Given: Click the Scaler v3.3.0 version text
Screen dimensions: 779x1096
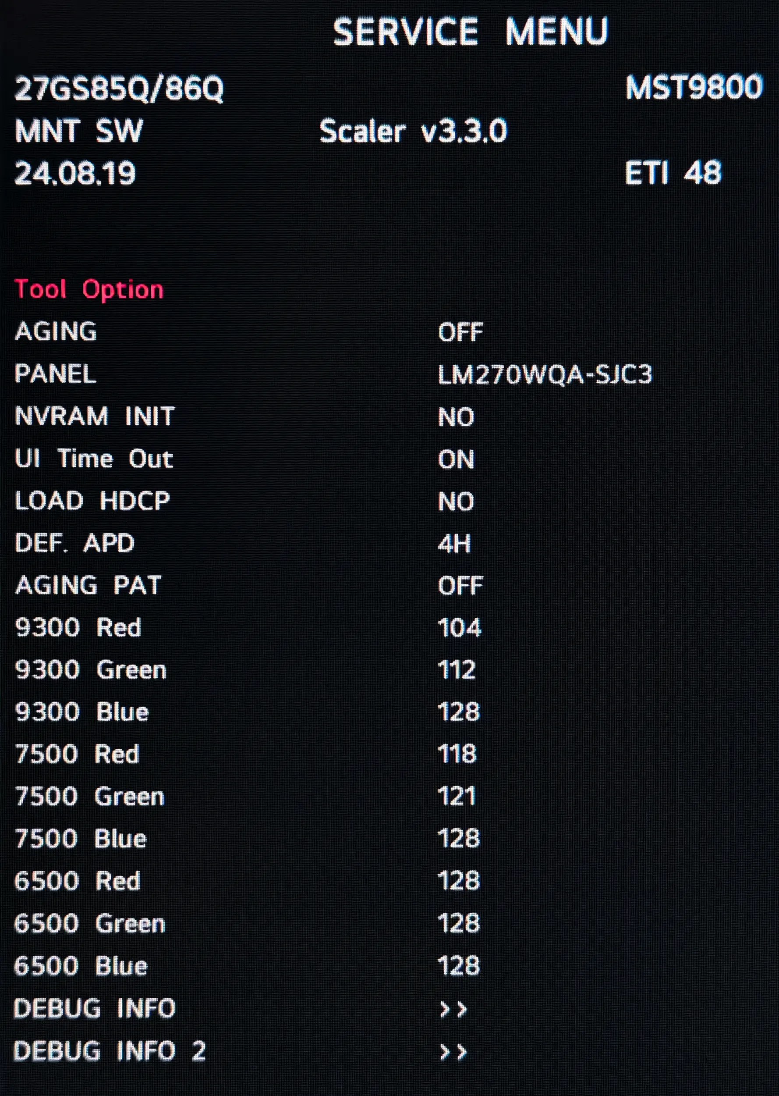Looking at the screenshot, I should click(413, 131).
